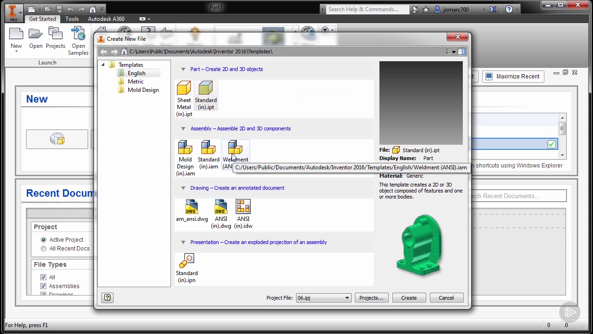Screen dimensions: 593x334
Task: Open the Tools ribbon tab
Action: pos(72,19)
